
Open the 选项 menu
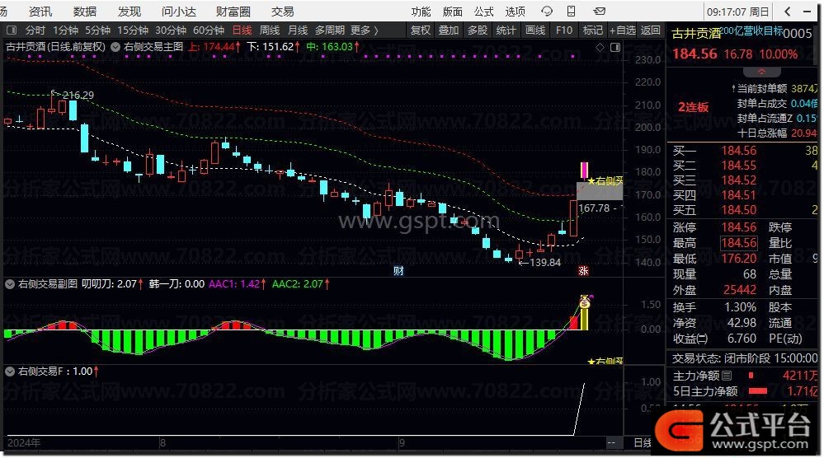pos(515,12)
